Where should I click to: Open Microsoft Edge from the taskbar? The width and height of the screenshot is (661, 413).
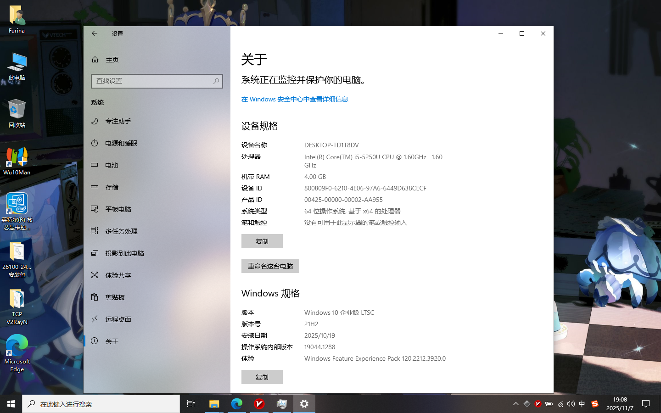tap(236, 404)
